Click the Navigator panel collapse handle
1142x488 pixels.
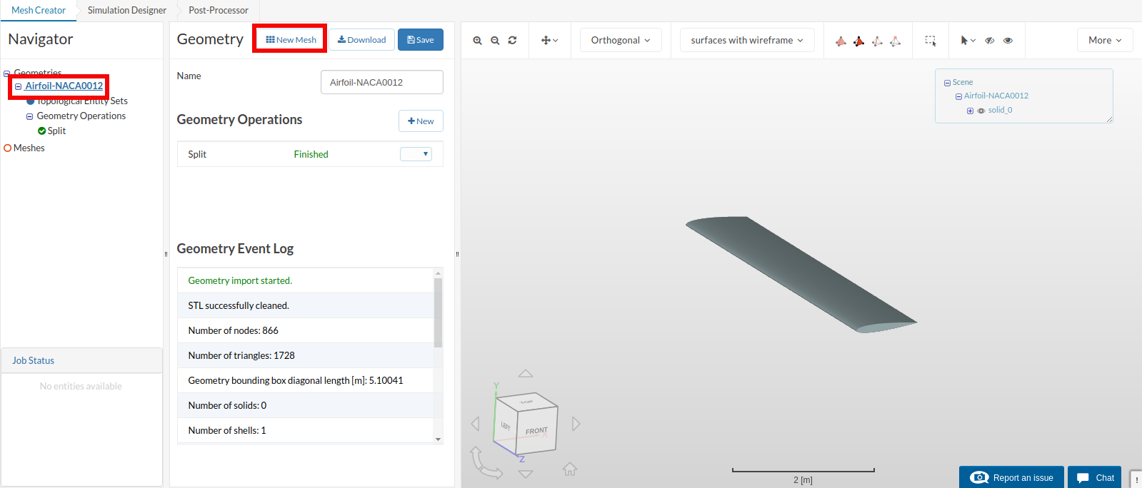point(166,254)
